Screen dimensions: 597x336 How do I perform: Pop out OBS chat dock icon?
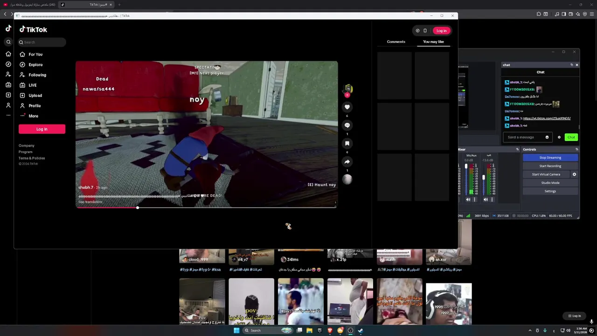pyautogui.click(x=572, y=65)
